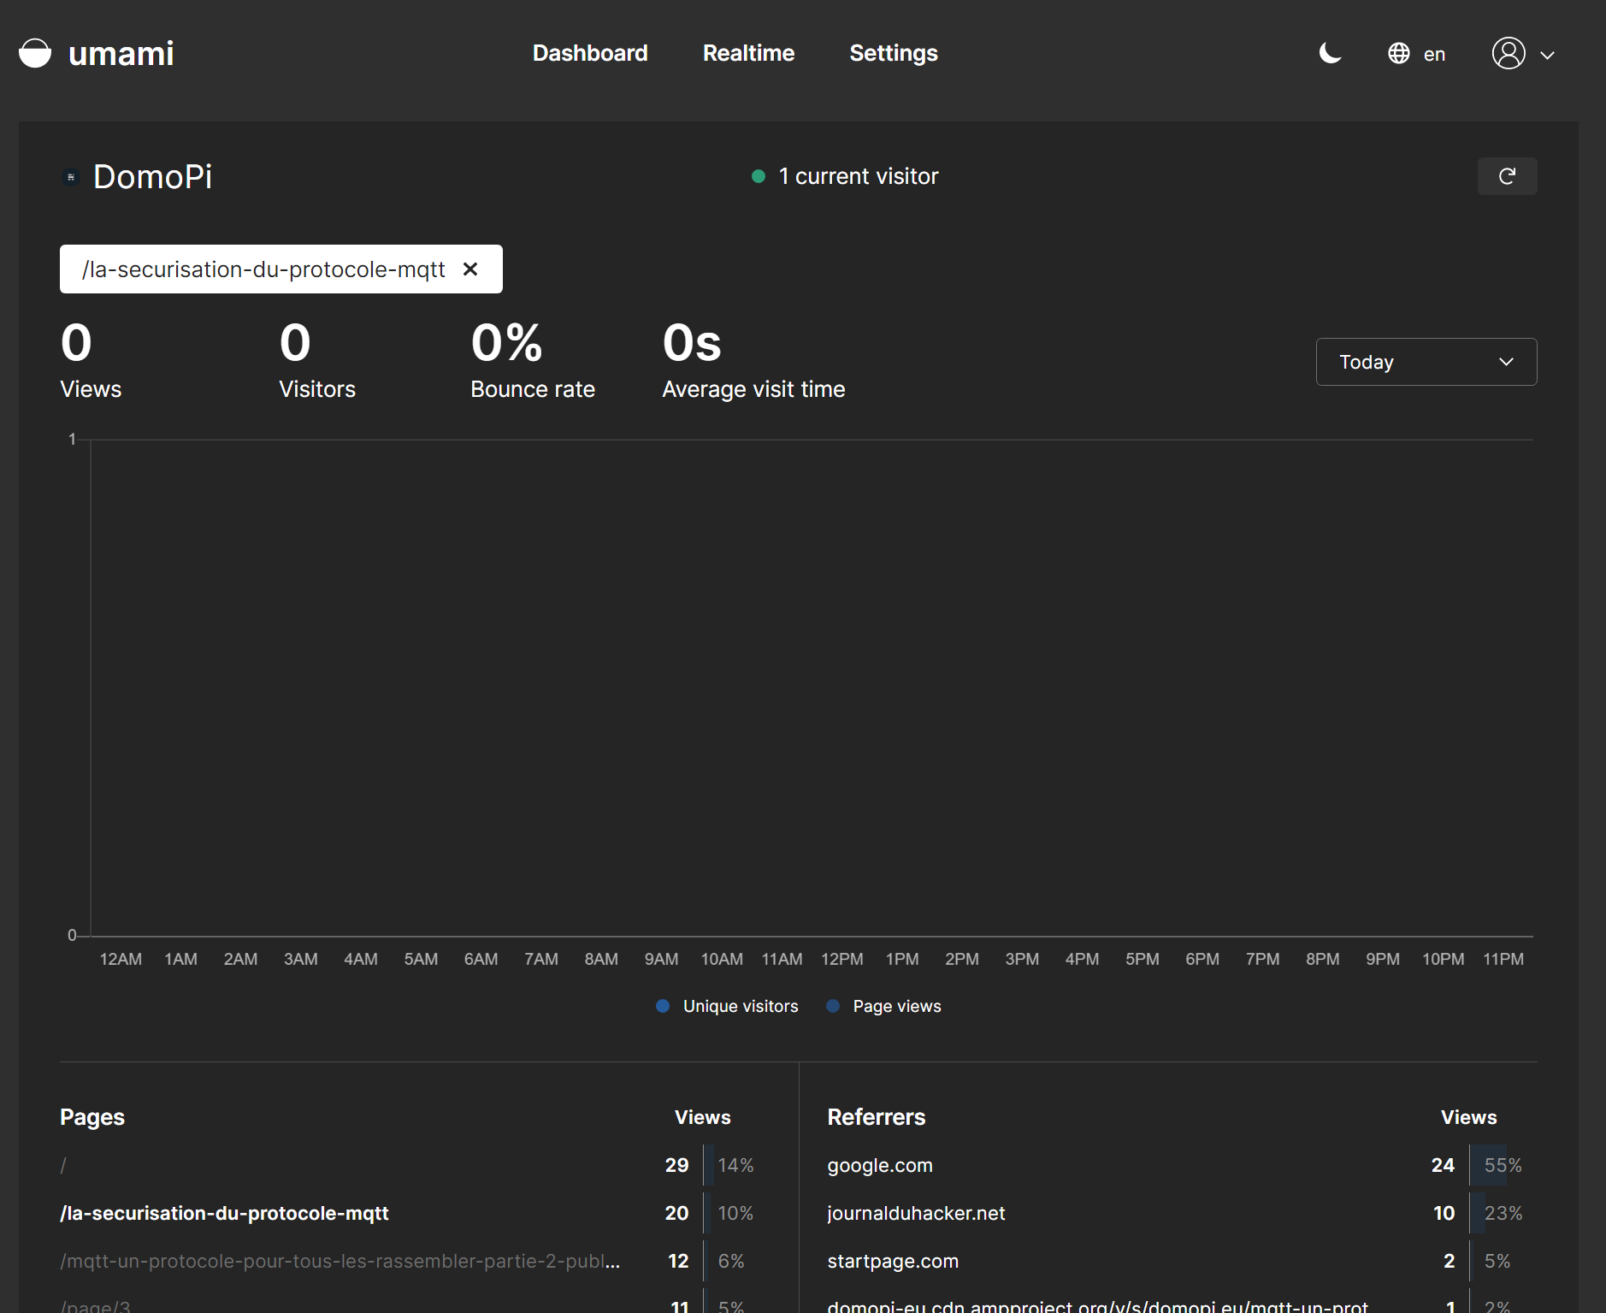Open the Today date range dropdown
The width and height of the screenshot is (1606, 1313).
pyautogui.click(x=1425, y=361)
